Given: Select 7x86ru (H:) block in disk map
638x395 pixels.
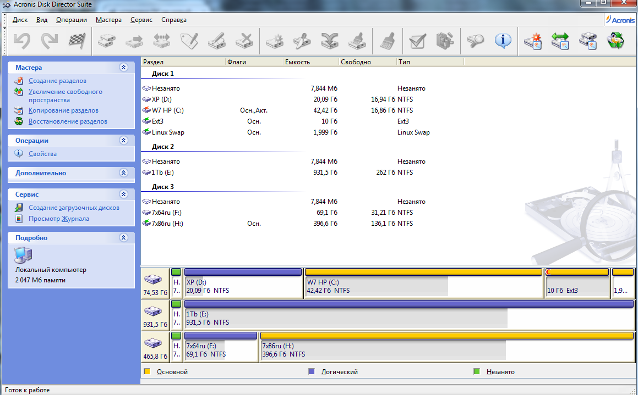Looking at the screenshot, I should pos(447,347).
